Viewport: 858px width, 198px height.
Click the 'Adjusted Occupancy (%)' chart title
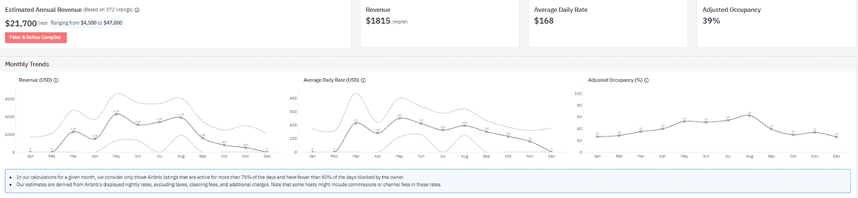tap(615, 80)
